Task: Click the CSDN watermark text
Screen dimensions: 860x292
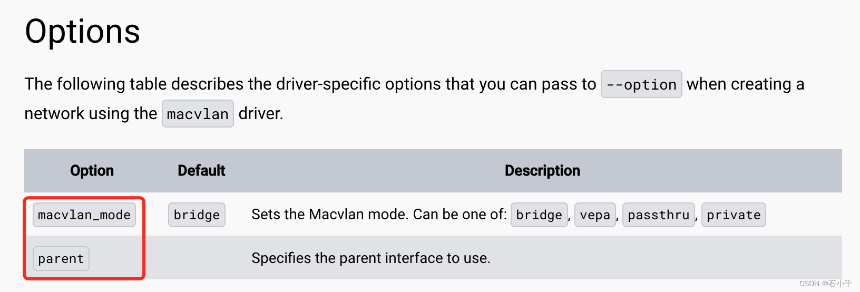Action: pos(825,284)
